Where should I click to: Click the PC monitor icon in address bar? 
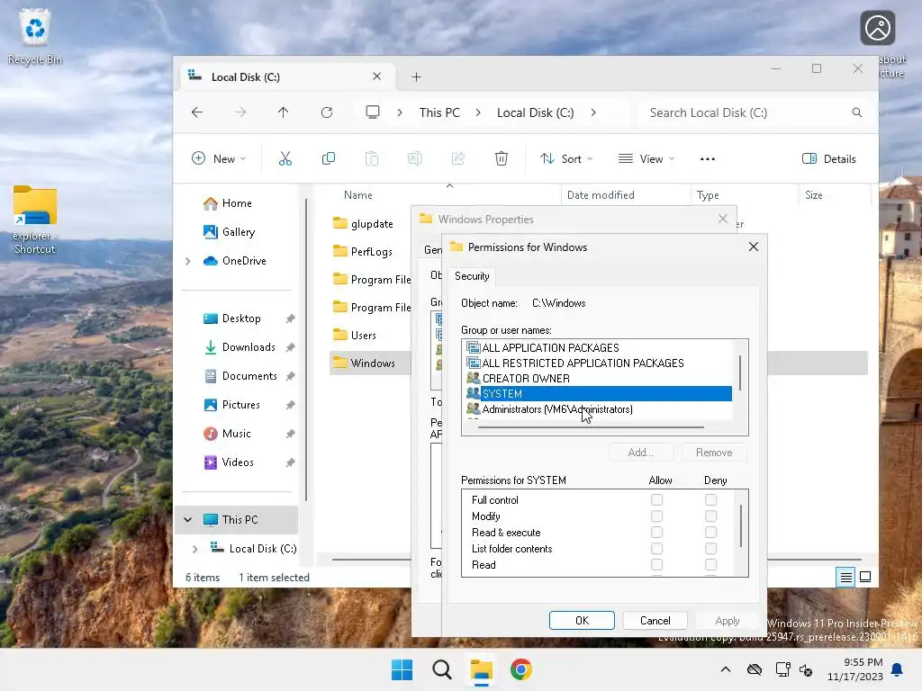(373, 112)
